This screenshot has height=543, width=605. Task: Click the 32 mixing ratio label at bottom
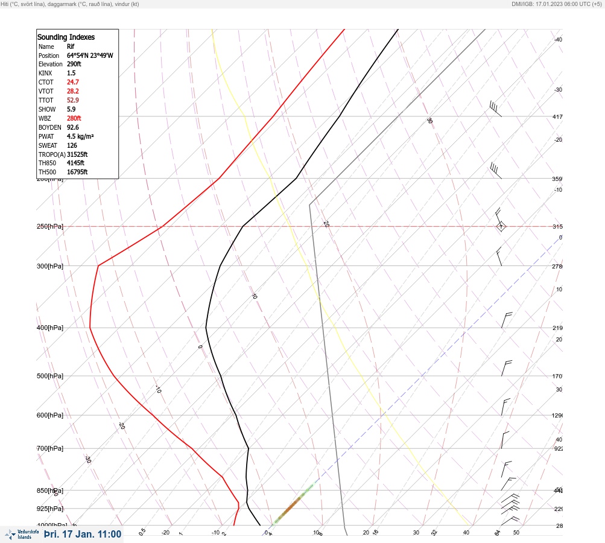point(434,533)
